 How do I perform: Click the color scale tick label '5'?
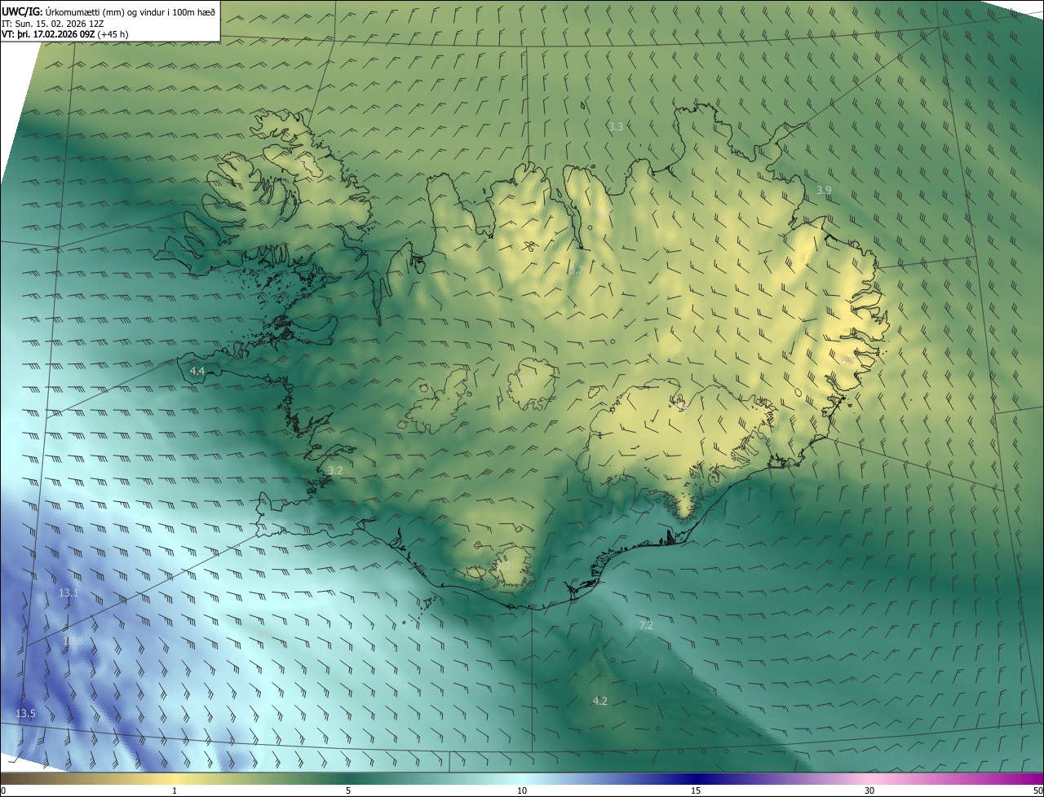pyautogui.click(x=348, y=790)
